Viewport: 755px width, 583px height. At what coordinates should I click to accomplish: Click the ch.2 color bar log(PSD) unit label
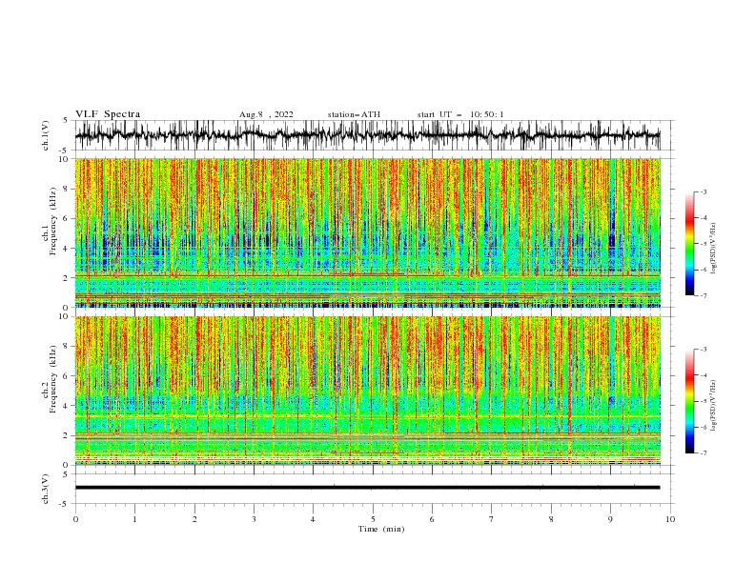[714, 406]
